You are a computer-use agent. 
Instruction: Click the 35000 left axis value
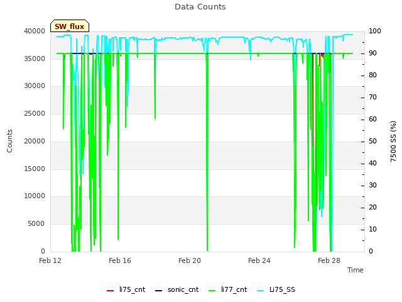tap(35, 59)
